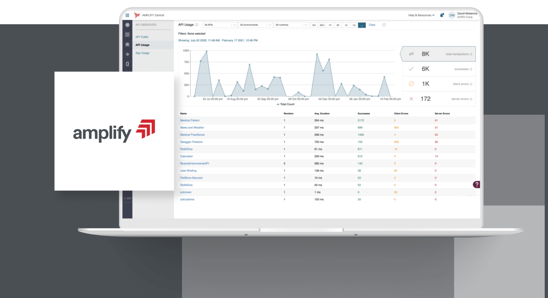This screenshot has height=298, width=548.
Task: Click info icon beside server errors label
Action: pos(471,99)
